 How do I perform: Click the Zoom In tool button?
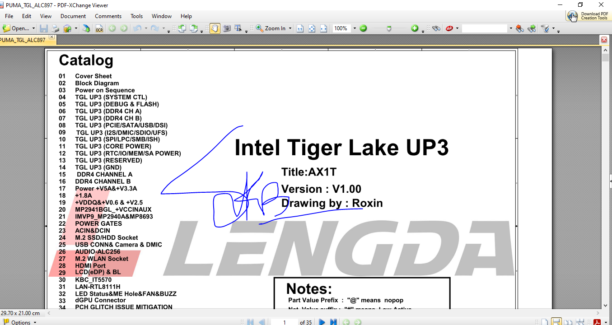271,28
